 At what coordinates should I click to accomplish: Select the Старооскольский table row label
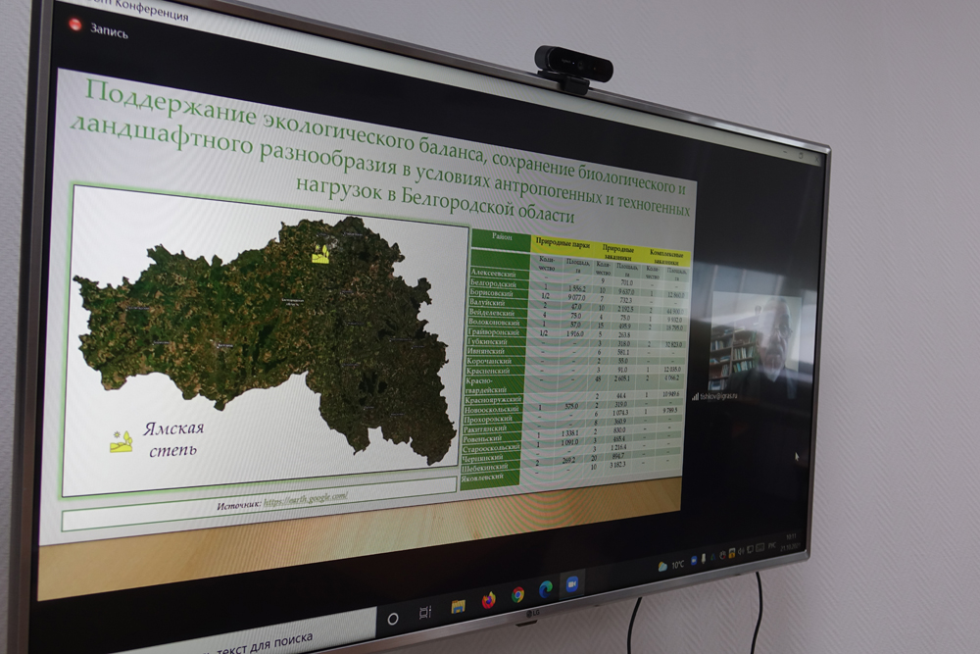(x=491, y=448)
